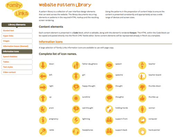Image resolution: width=173 pixels, height=137 pixels.
Task: Click the up arrow icon
Action: [43, 98]
